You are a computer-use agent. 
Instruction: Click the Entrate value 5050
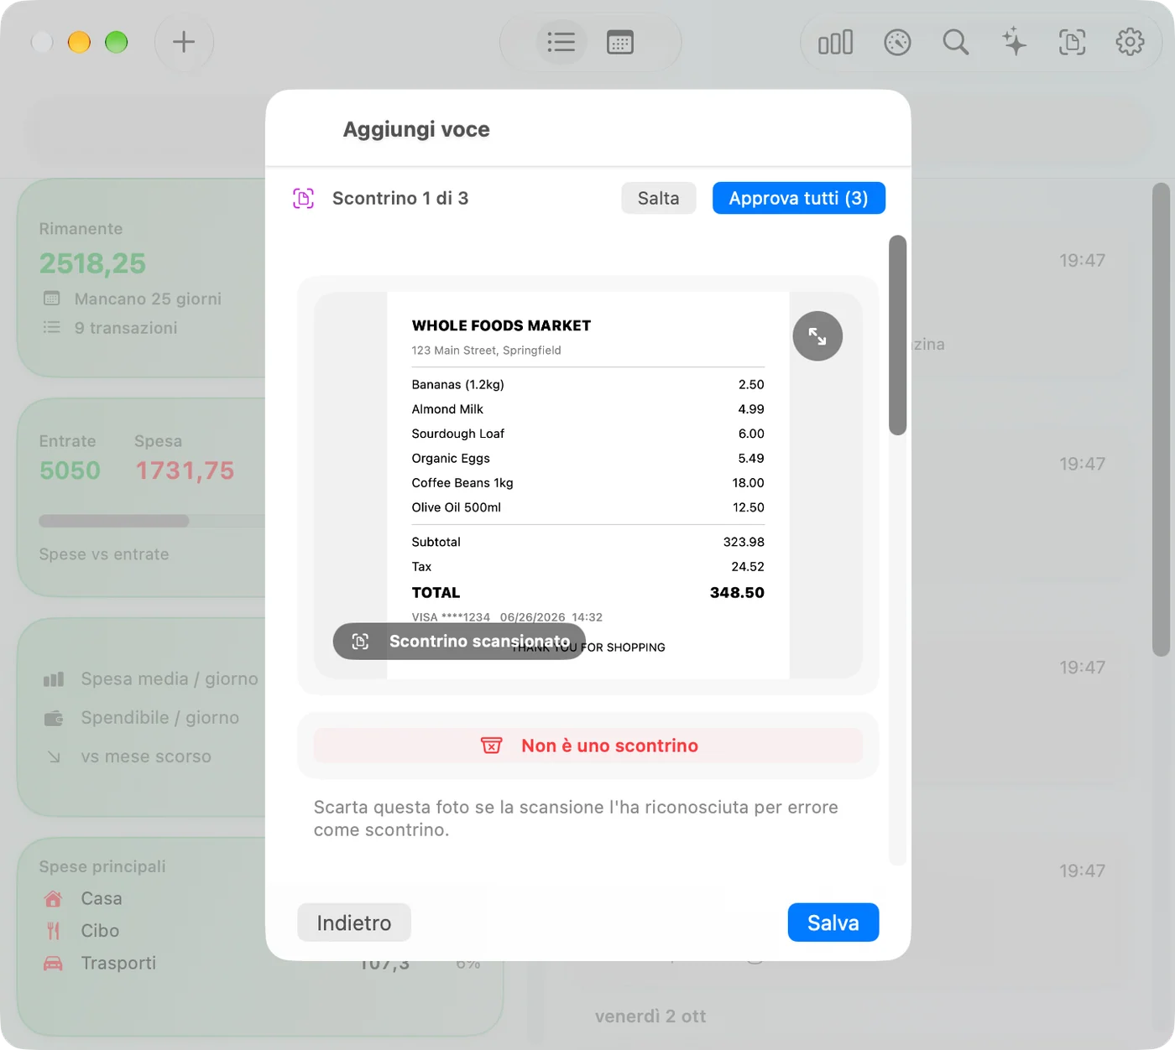[70, 470]
